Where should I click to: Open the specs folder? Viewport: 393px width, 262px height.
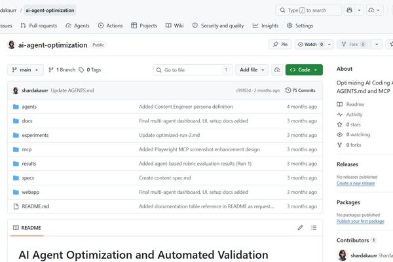coord(28,178)
